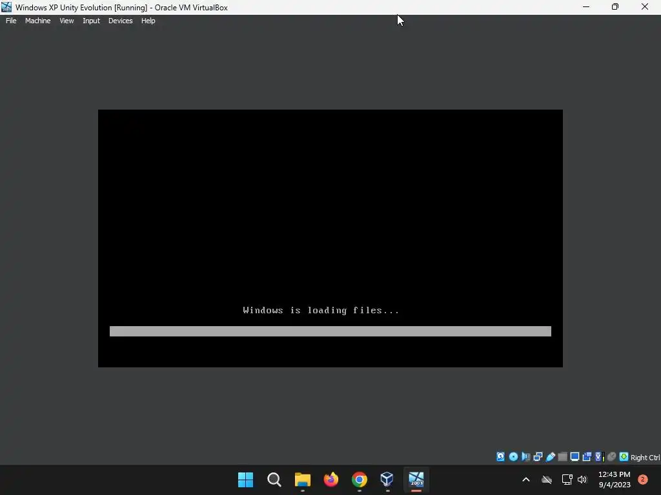Open the network tray icon

pyautogui.click(x=567, y=480)
